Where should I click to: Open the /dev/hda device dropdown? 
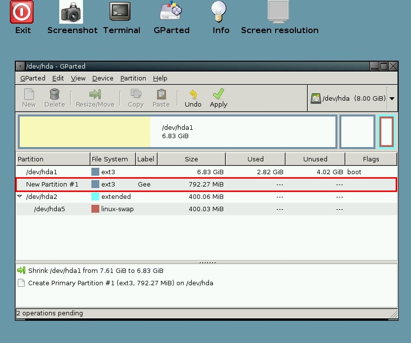[x=392, y=98]
